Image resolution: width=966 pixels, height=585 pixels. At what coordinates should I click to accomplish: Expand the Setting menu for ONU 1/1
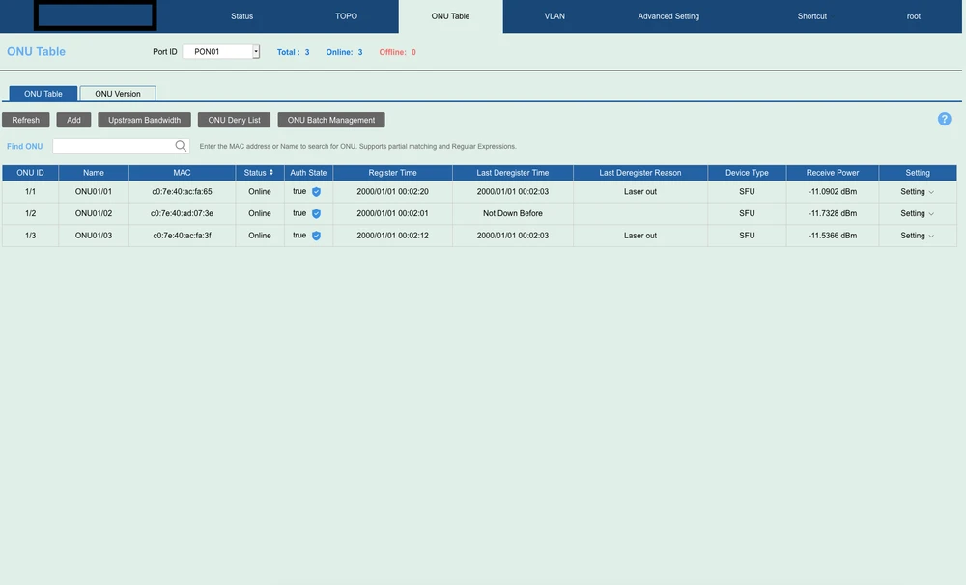tap(917, 192)
